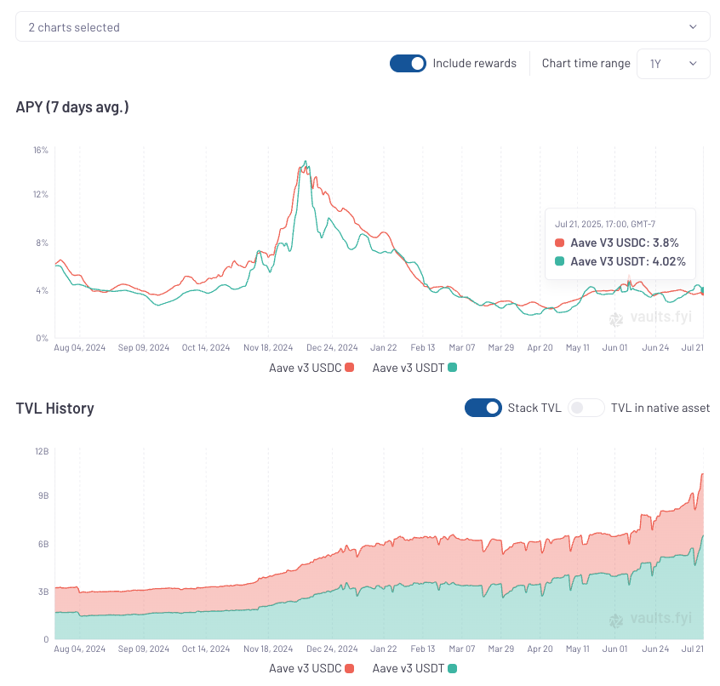The width and height of the screenshot is (720, 686).
Task: Click 'Apr 20' label on APY chart x-axis
Action: coord(540,347)
